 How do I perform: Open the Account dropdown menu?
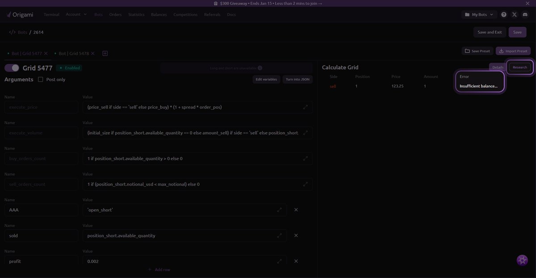click(x=76, y=14)
